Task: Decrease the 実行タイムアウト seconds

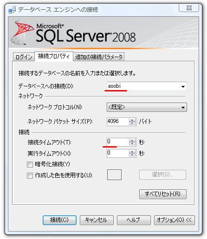Action: (132, 155)
